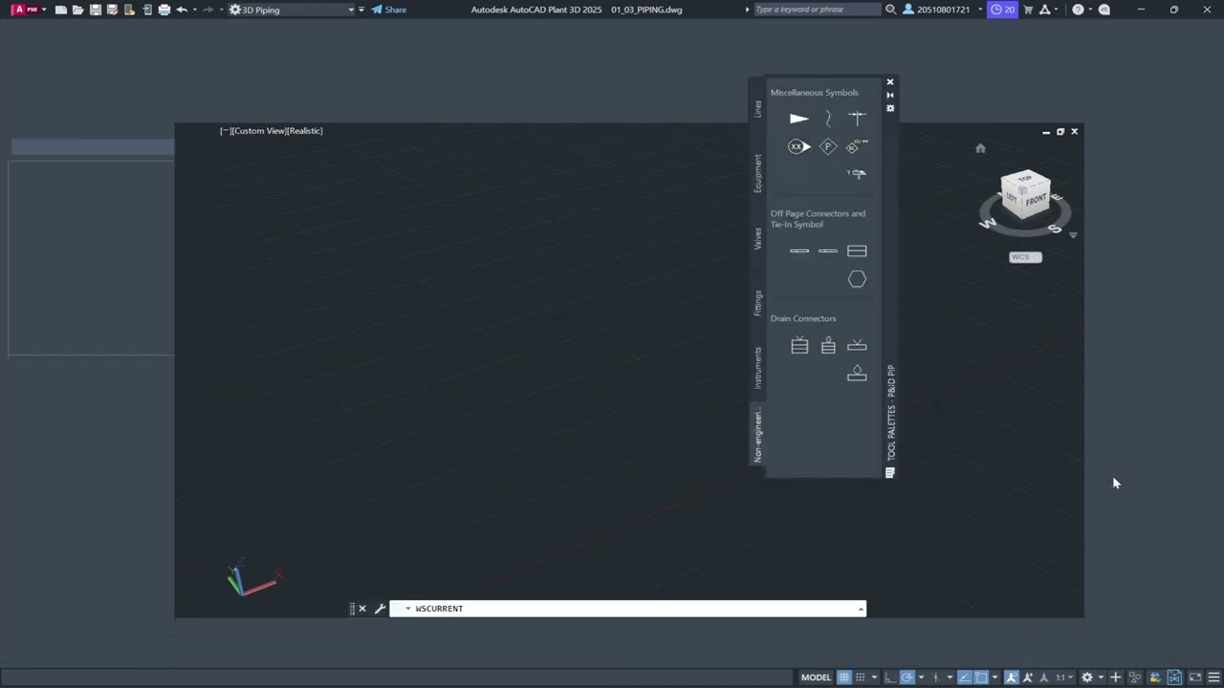Expand the command line history arrow
The height and width of the screenshot is (688, 1224).
(861, 609)
